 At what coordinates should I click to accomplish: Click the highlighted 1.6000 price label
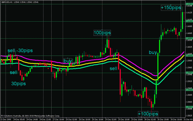click(x=189, y=56)
